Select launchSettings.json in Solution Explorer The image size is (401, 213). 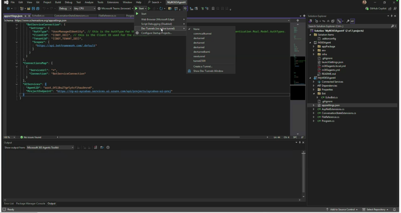[x=332, y=62]
